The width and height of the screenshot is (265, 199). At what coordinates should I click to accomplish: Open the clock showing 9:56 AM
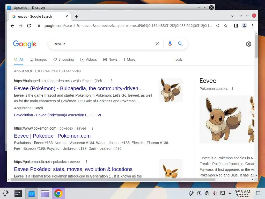[242, 193]
